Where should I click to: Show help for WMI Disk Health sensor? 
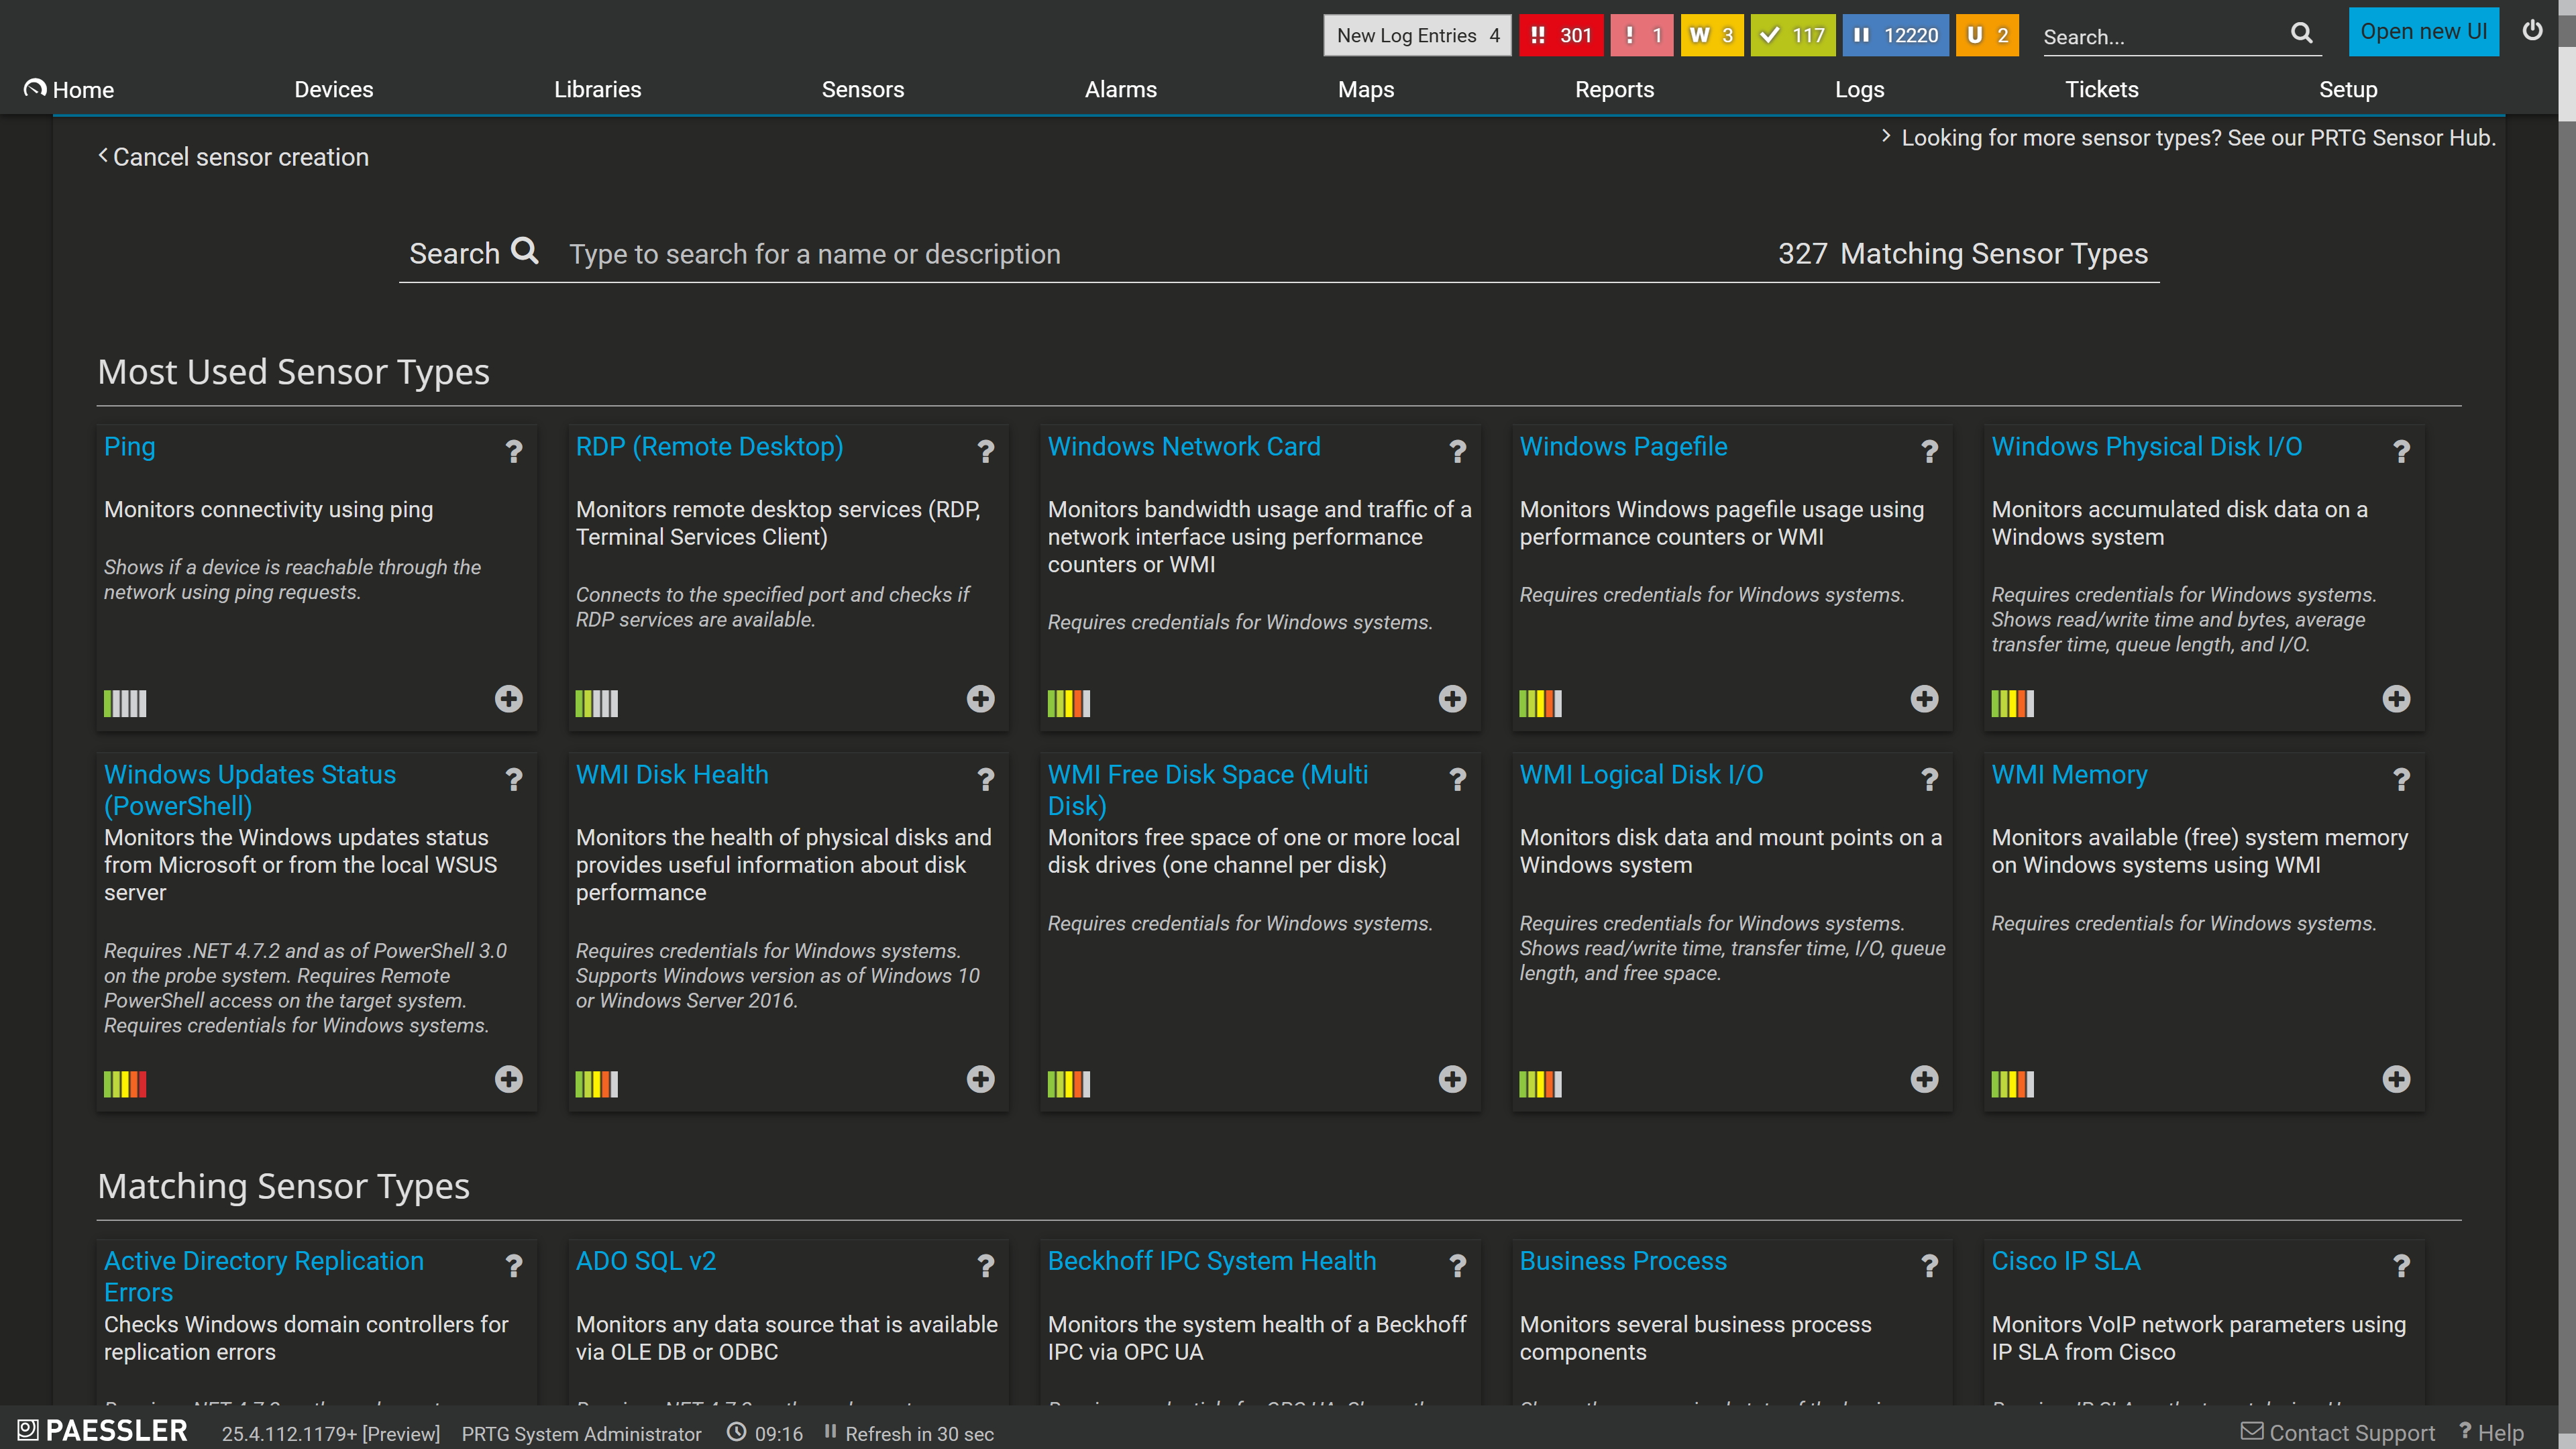(x=986, y=780)
